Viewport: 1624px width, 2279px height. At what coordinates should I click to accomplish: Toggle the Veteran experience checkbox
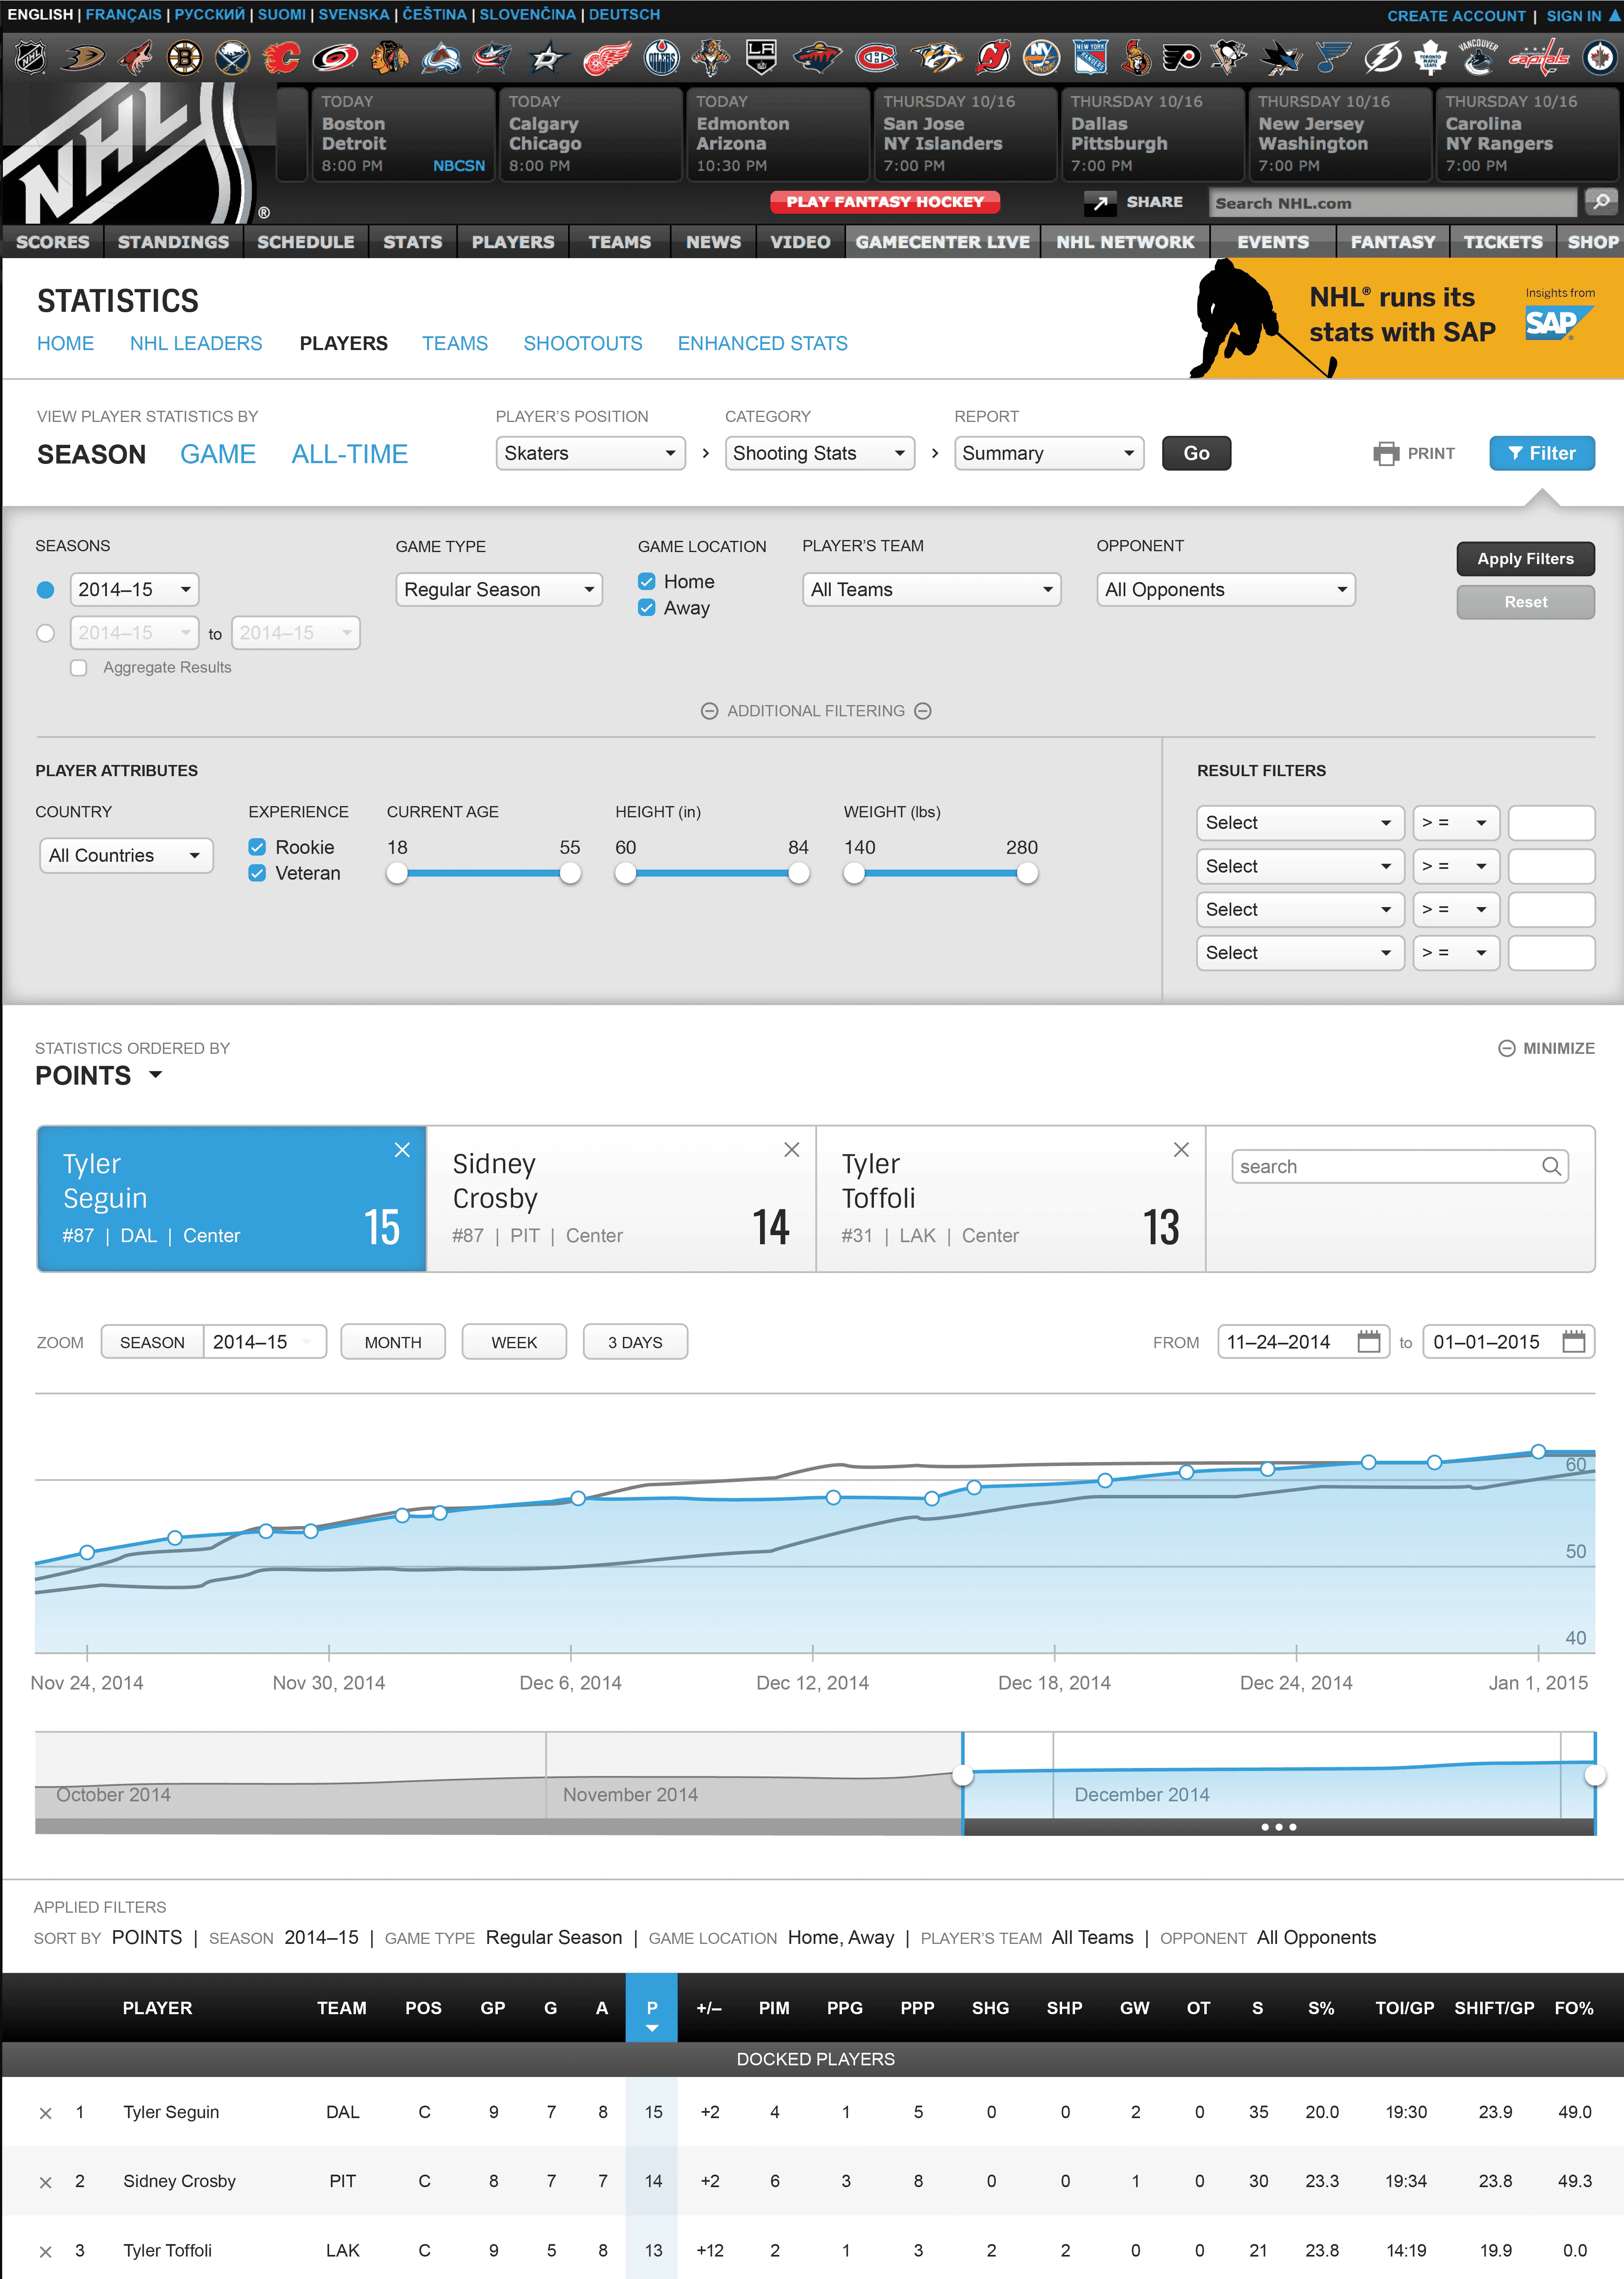pos(257,873)
